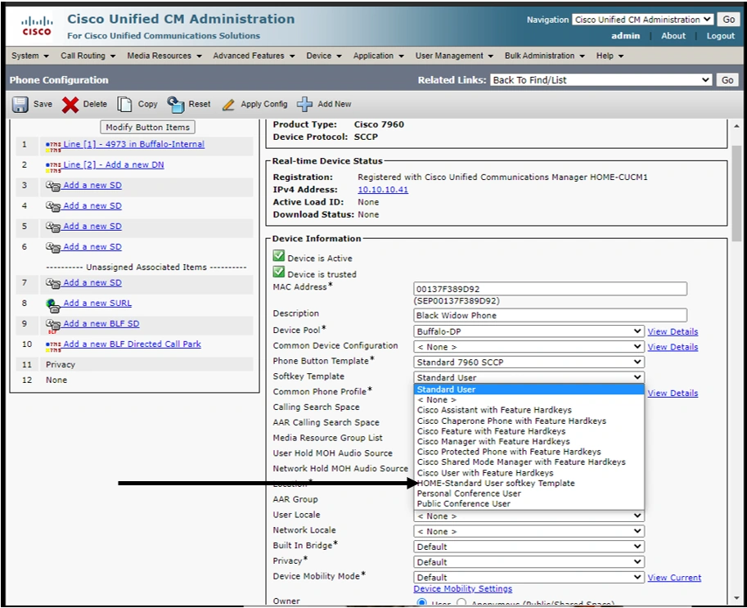Open the System menu
The height and width of the screenshot is (608, 747).
tap(30, 56)
